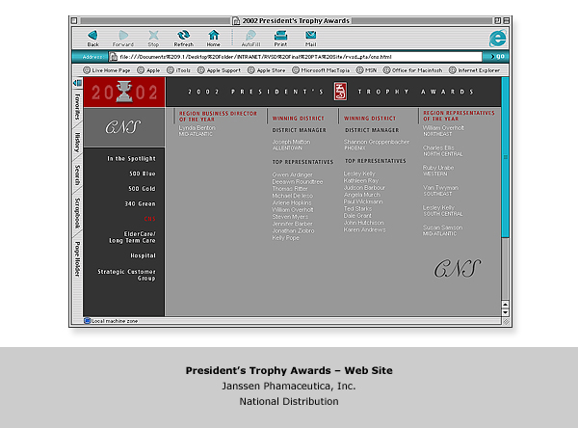Open the Page Holder side tab

click(x=77, y=258)
